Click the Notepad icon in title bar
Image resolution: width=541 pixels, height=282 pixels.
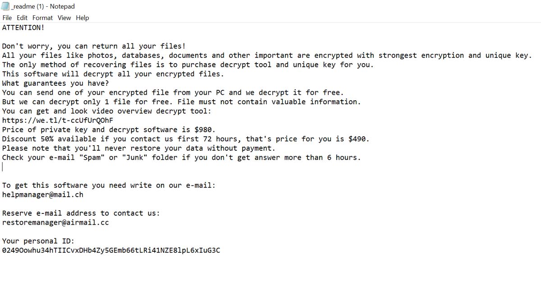(6, 6)
